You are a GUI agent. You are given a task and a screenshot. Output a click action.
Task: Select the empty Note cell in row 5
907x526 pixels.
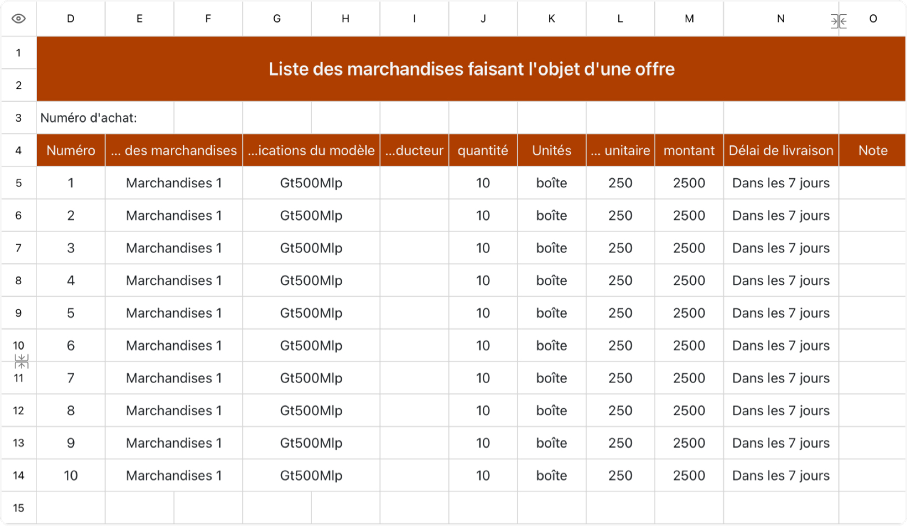click(x=873, y=183)
